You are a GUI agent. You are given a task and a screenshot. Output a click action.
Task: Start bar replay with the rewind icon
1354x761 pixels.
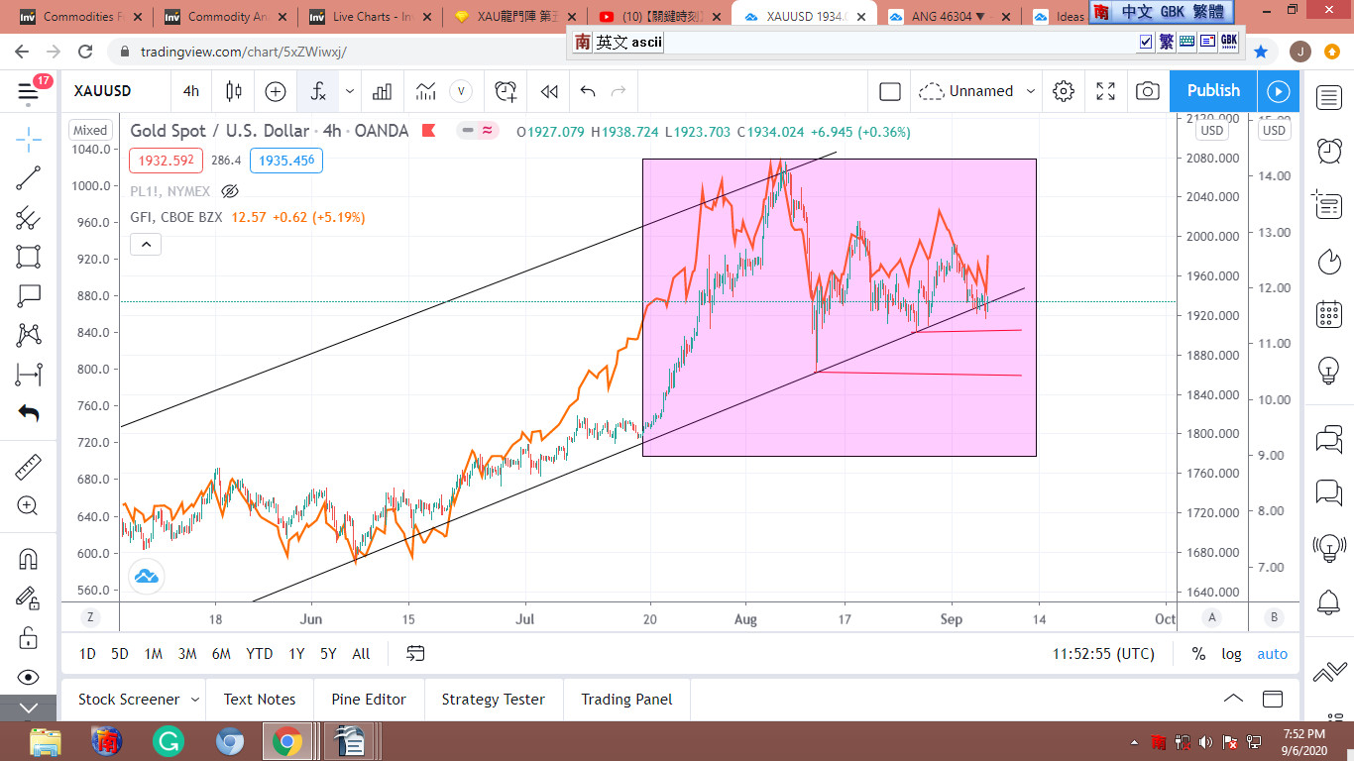[549, 91]
